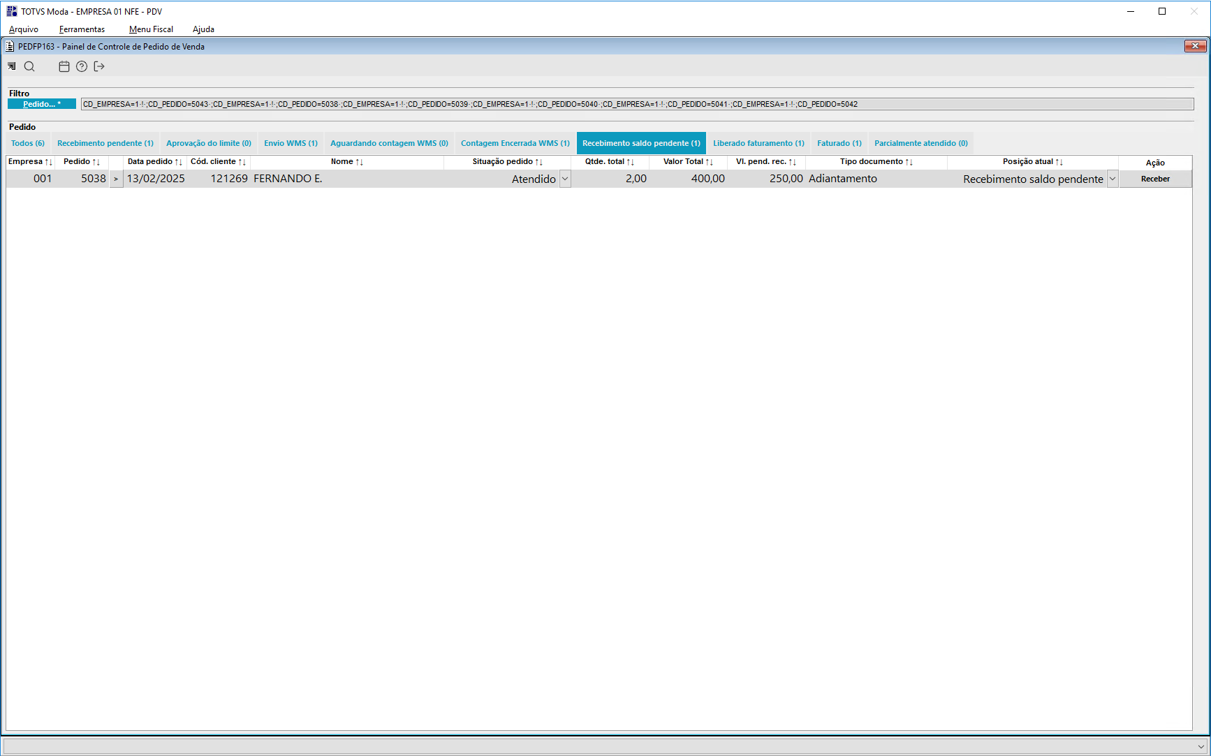Screen dimensions: 1211x756
Task: Sort by Qtde. total column arrows
Action: 631,162
